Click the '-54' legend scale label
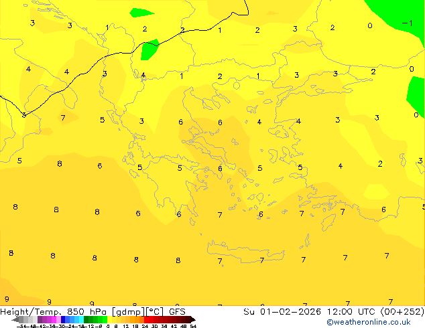Viewport: 425px width, 328px height. (22, 326)
